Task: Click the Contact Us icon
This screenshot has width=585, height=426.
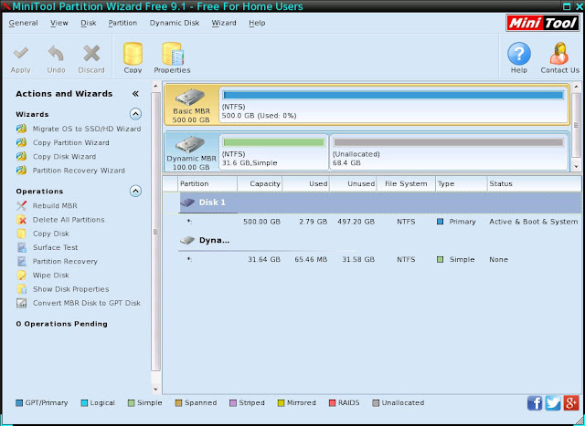Action: (x=559, y=54)
